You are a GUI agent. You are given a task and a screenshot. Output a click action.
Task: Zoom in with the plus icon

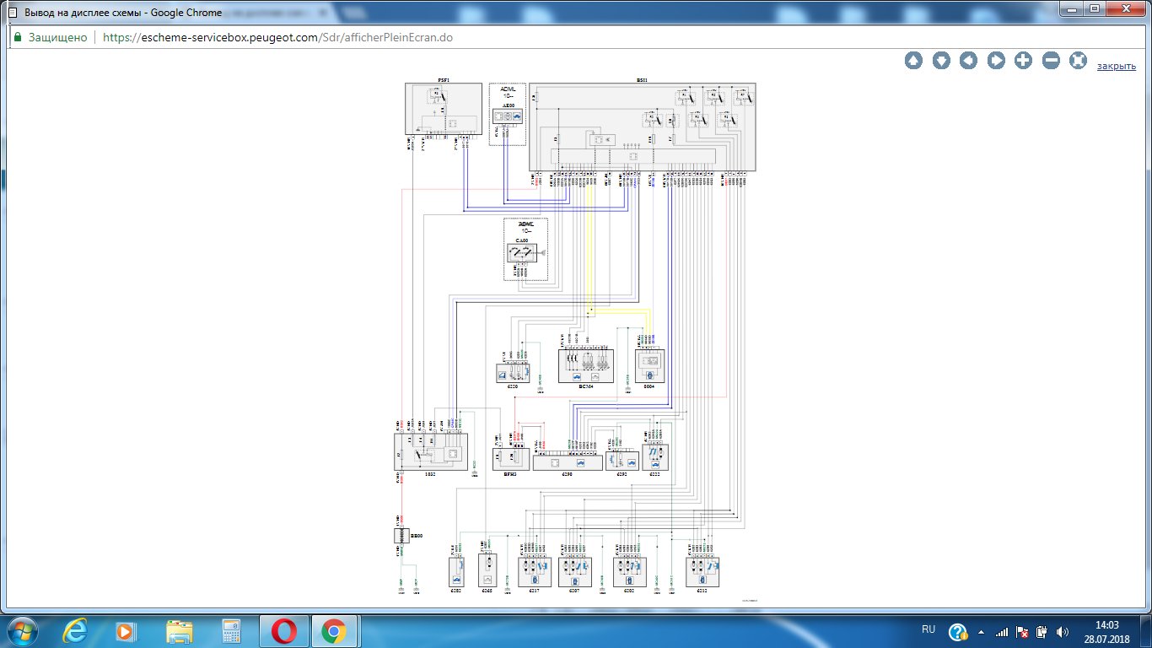(1023, 61)
